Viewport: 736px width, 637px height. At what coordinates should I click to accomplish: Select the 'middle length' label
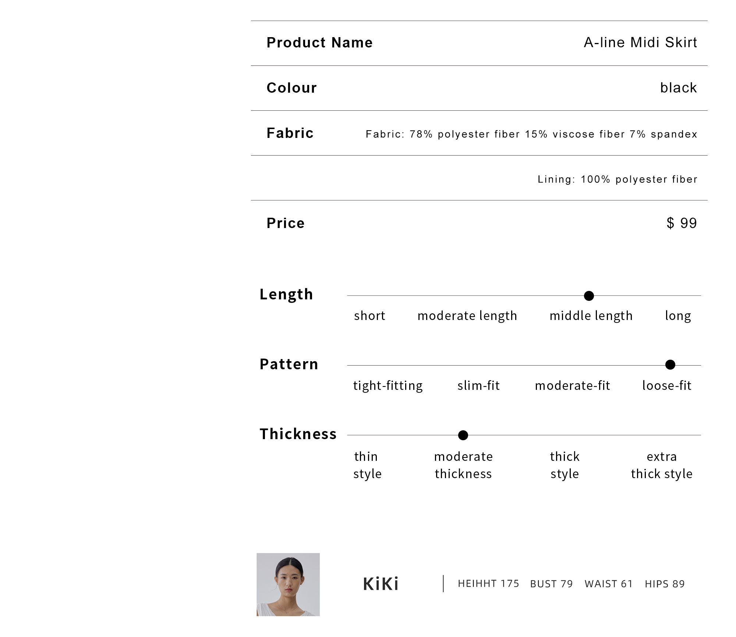coord(591,316)
